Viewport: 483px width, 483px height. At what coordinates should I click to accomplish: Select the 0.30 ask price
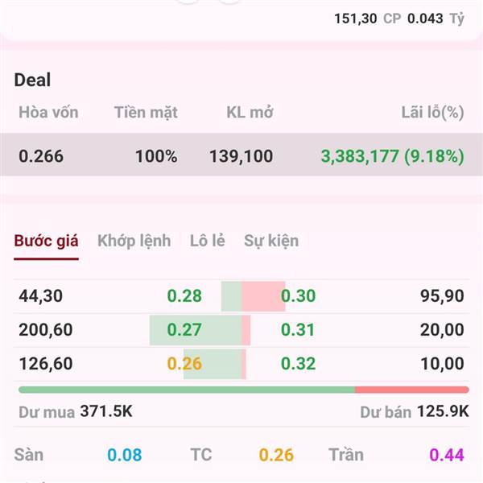click(298, 296)
